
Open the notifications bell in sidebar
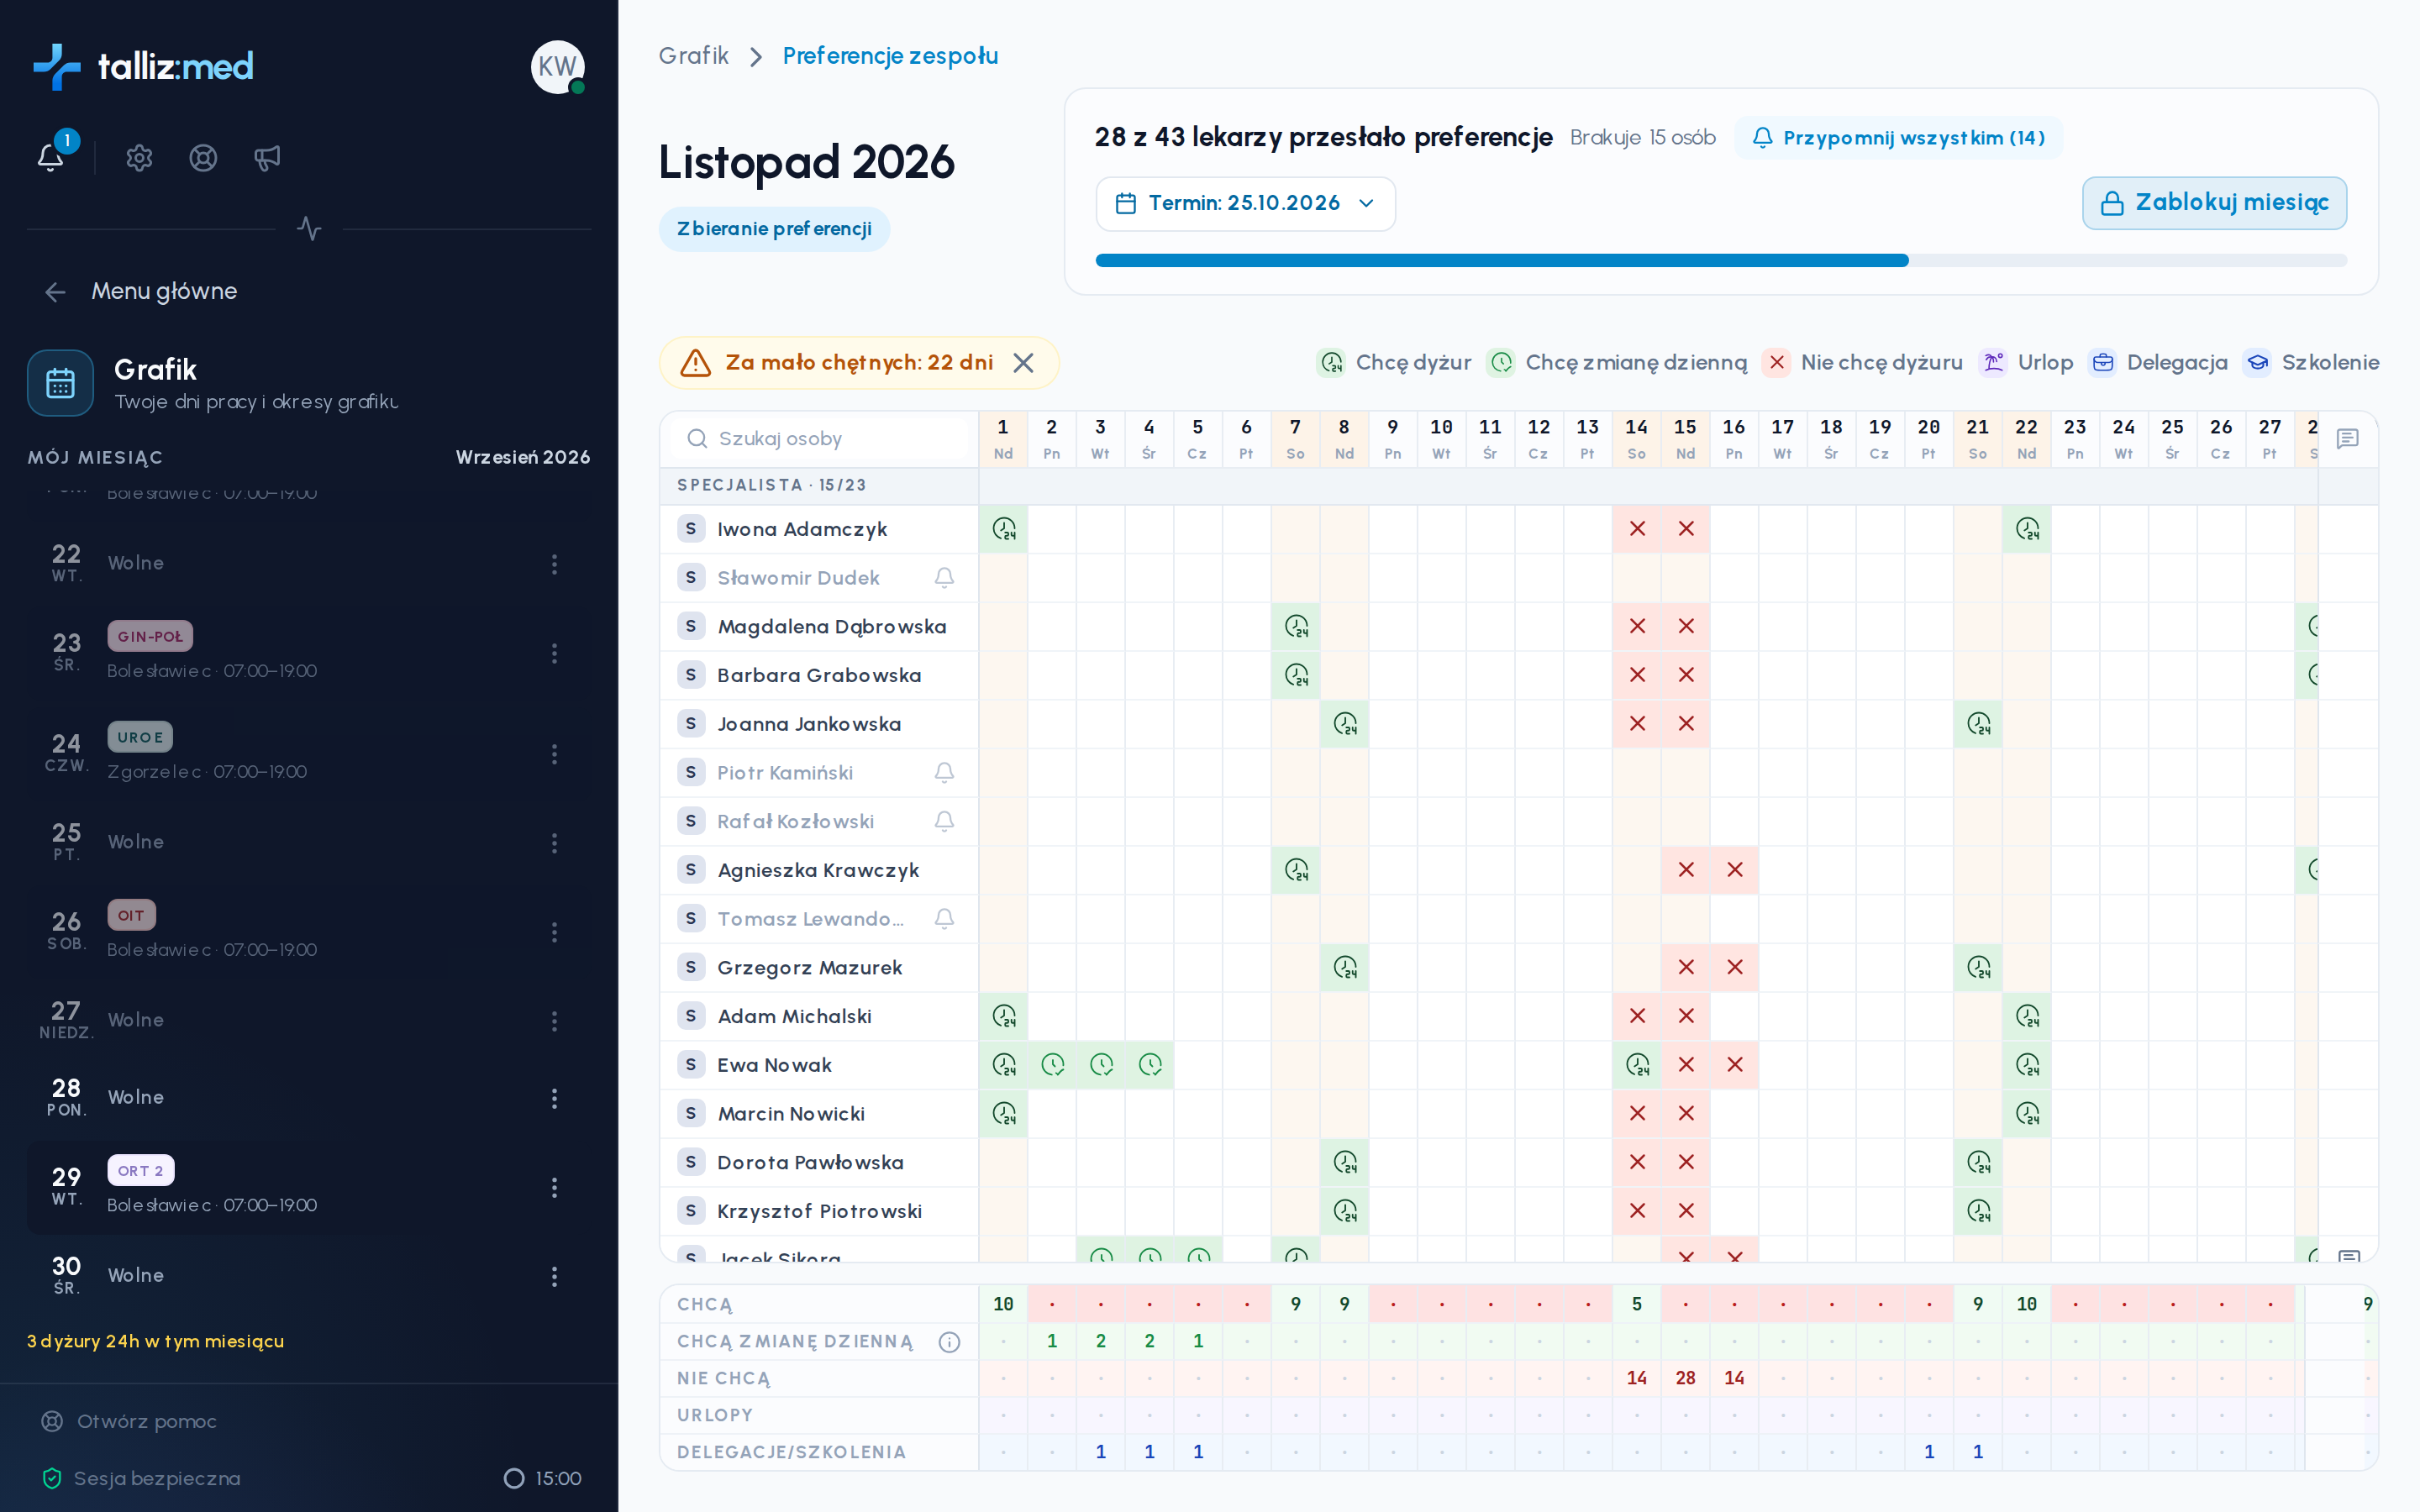(51, 157)
